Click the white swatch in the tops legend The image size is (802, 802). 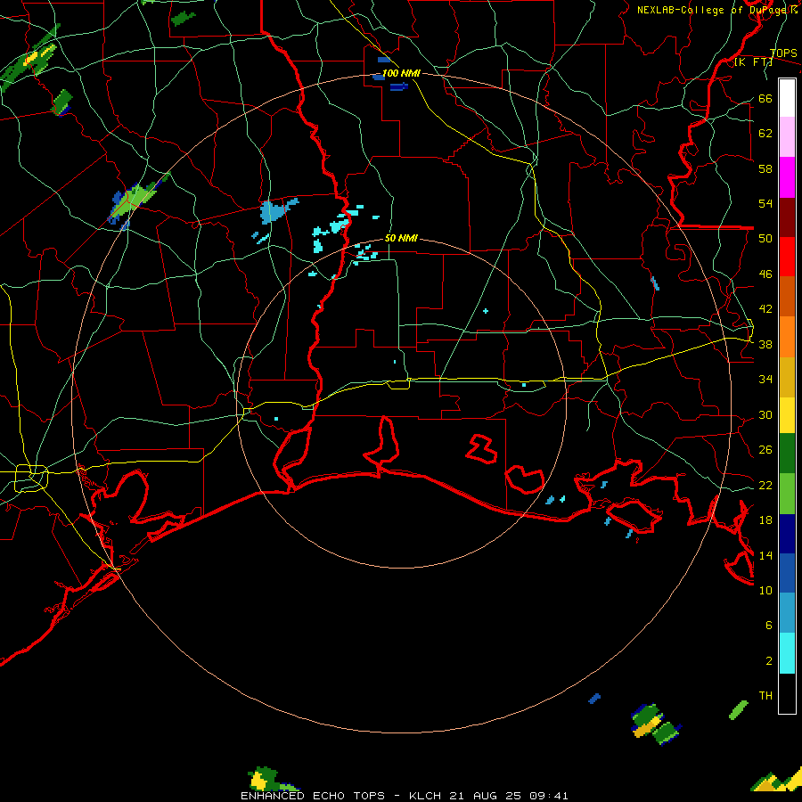787,98
